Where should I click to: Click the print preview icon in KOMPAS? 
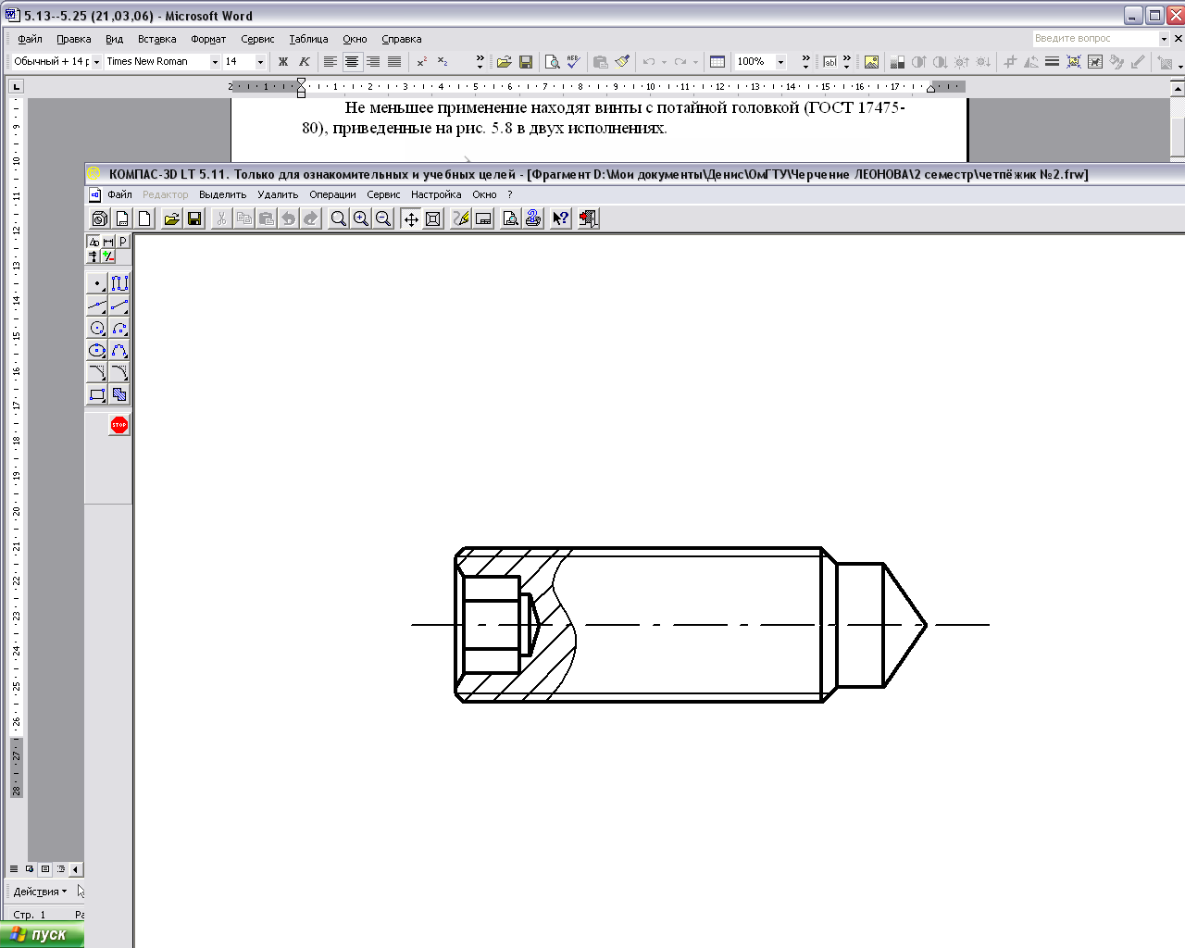pos(510,218)
